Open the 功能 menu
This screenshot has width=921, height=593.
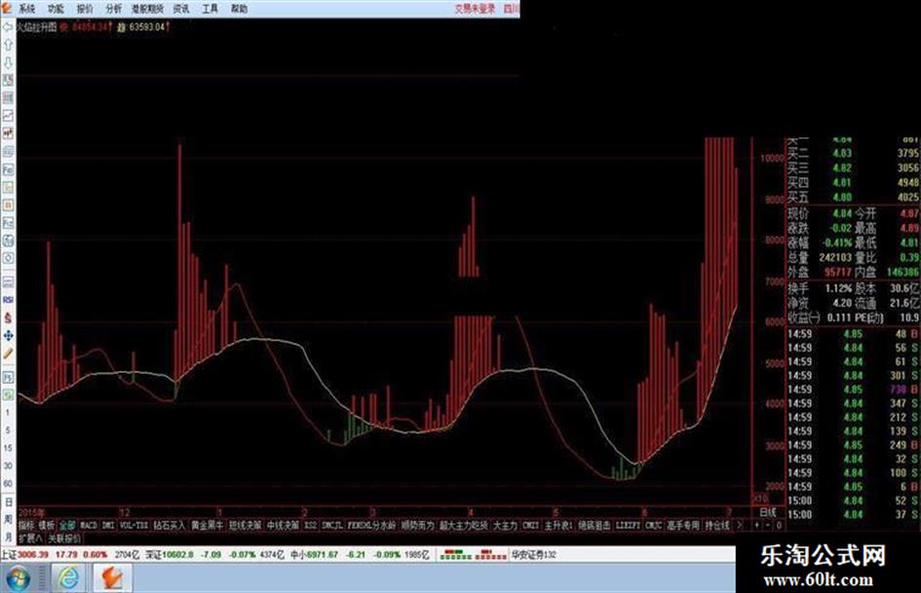pos(56,8)
